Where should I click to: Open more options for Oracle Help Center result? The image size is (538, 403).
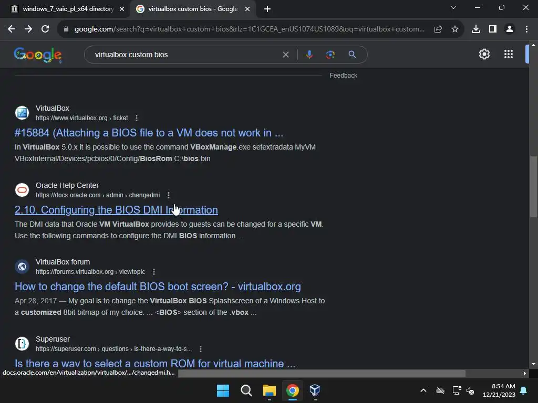169,195
